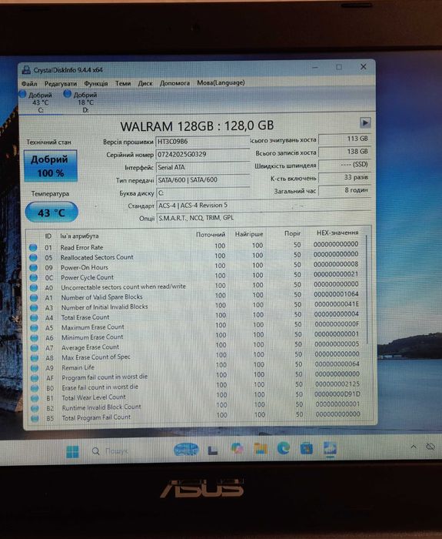Open the Диск menu
The height and width of the screenshot is (539, 442).
pyautogui.click(x=145, y=83)
